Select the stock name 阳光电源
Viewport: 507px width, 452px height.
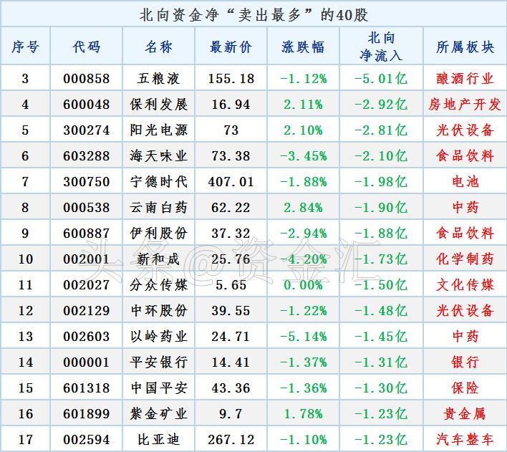pyautogui.click(x=158, y=130)
